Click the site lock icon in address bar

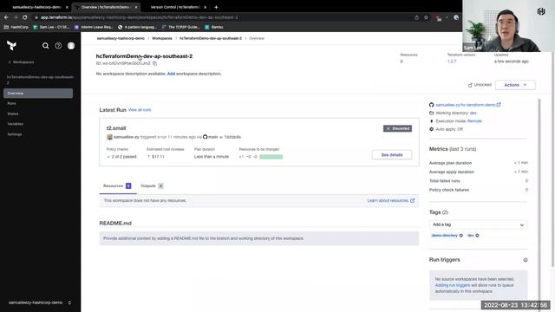(36, 17)
